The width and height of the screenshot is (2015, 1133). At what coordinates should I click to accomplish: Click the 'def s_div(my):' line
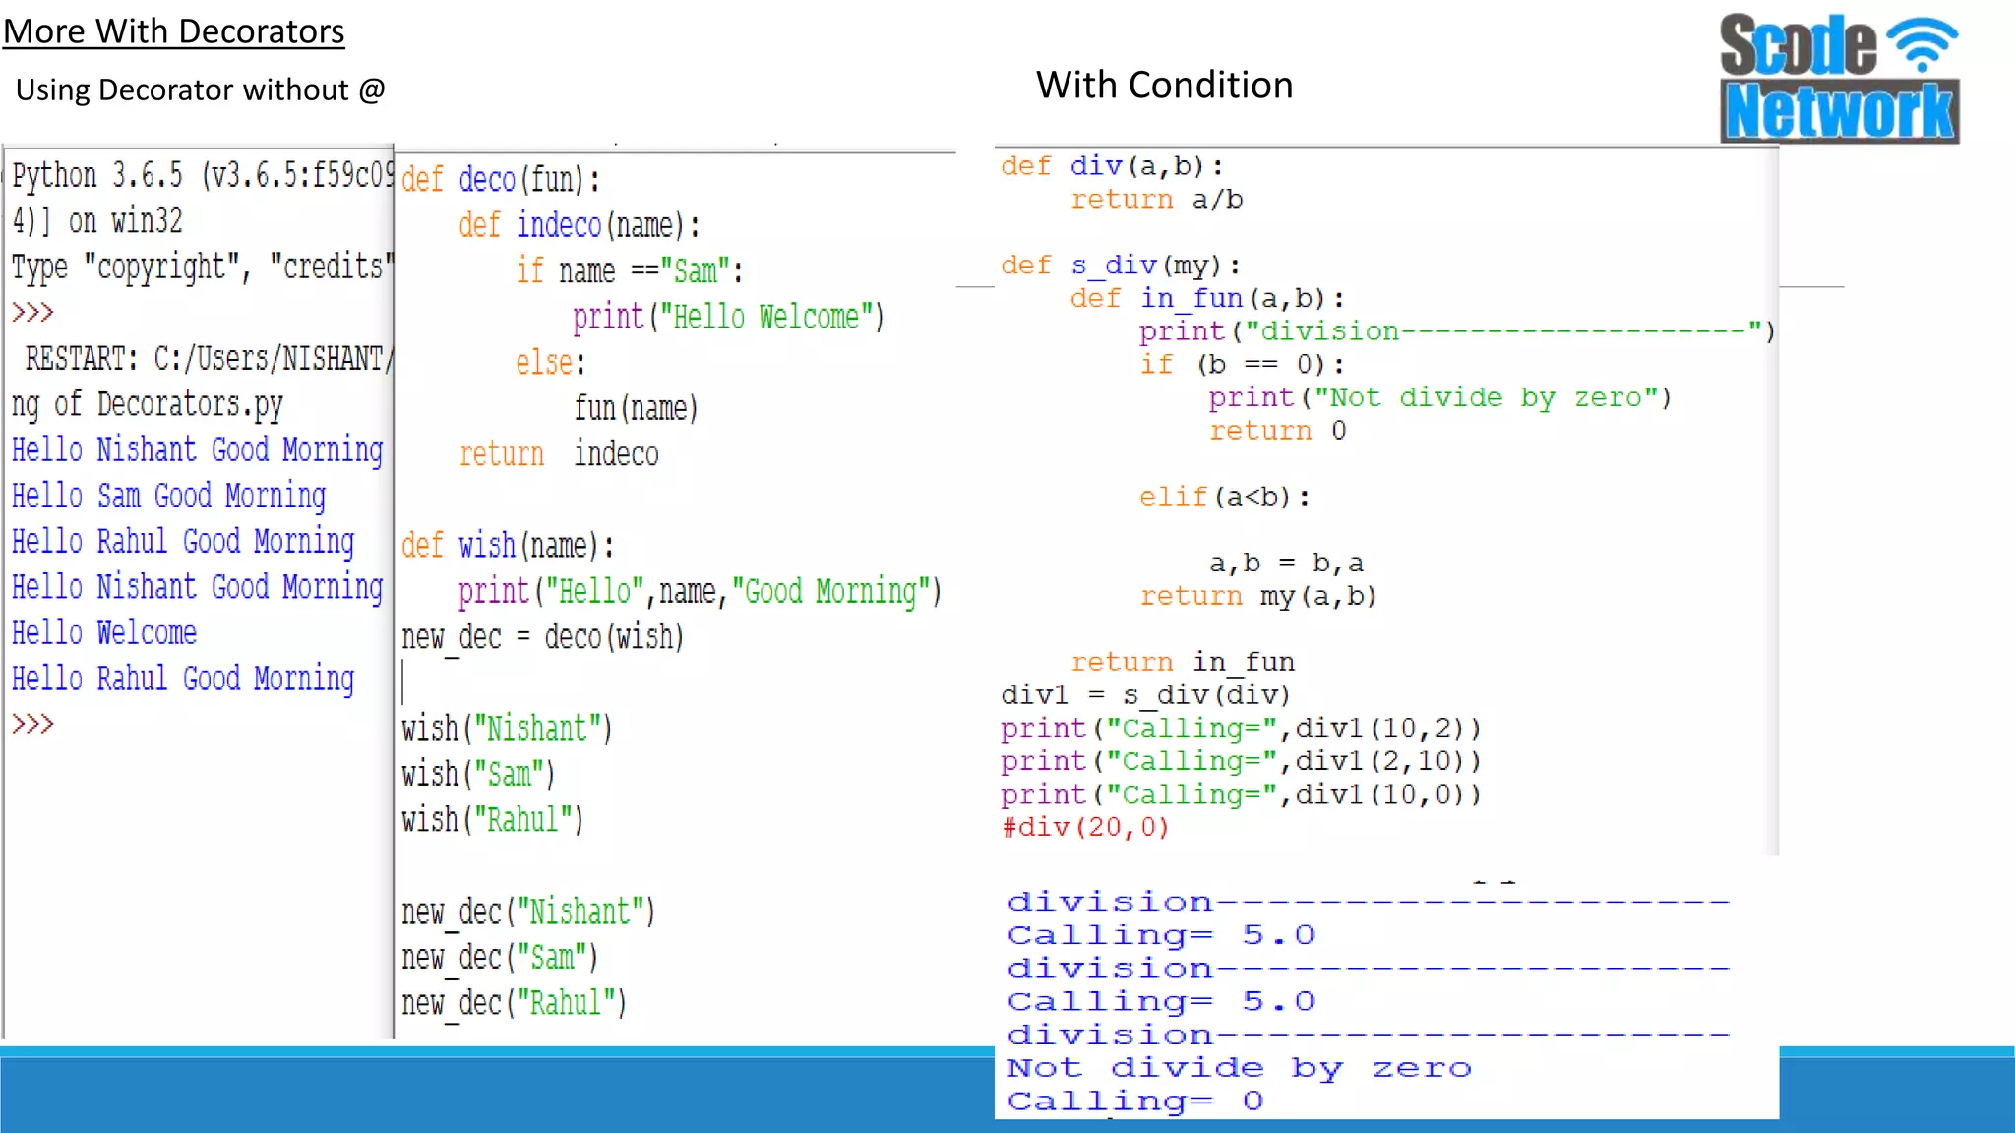tap(1122, 266)
